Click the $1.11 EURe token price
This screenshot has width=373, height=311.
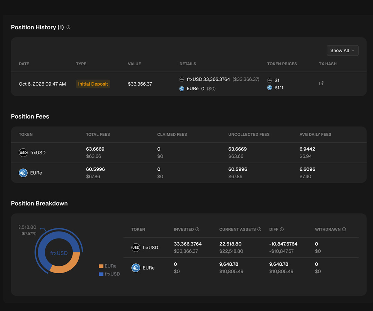pyautogui.click(x=279, y=88)
